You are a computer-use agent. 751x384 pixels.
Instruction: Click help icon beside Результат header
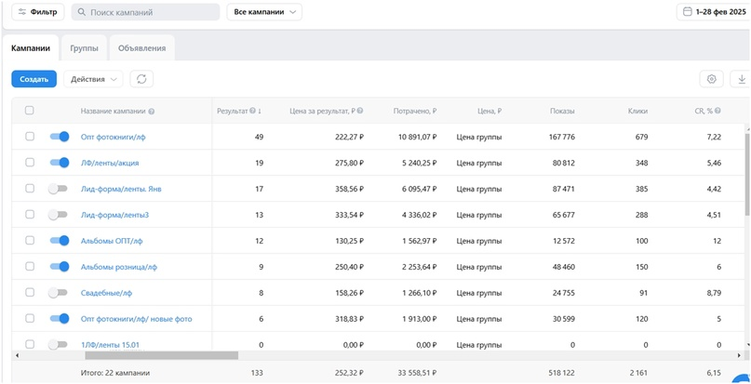pyautogui.click(x=252, y=112)
